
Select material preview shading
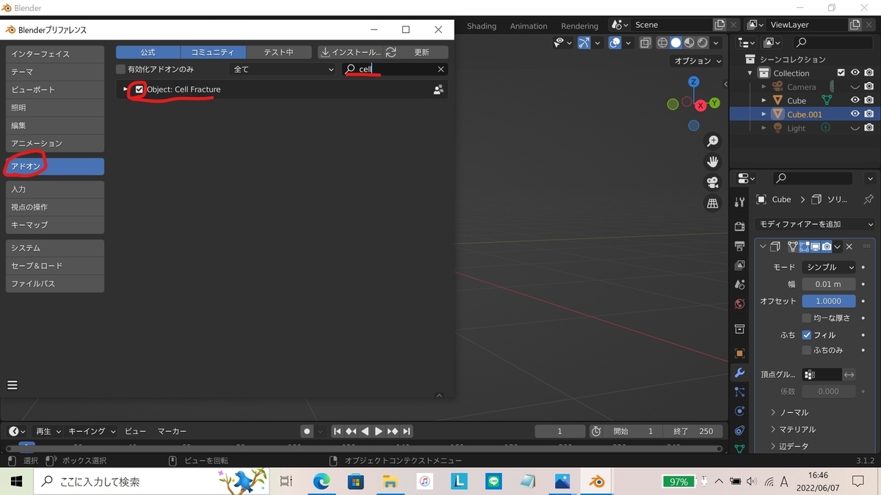click(689, 43)
